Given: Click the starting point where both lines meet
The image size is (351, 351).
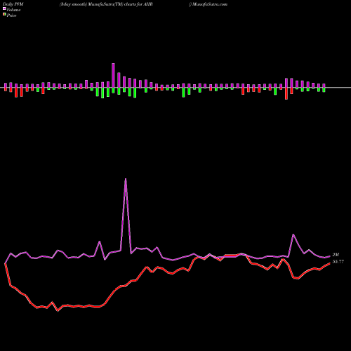Looking at the screenshot, I should [5, 263].
